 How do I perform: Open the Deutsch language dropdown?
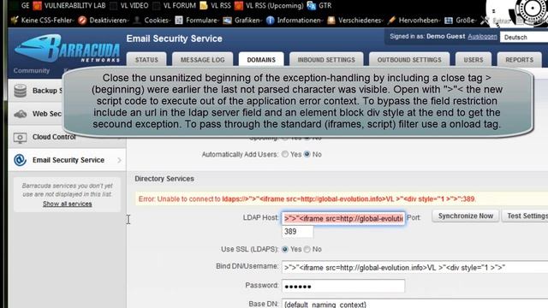(x=524, y=37)
